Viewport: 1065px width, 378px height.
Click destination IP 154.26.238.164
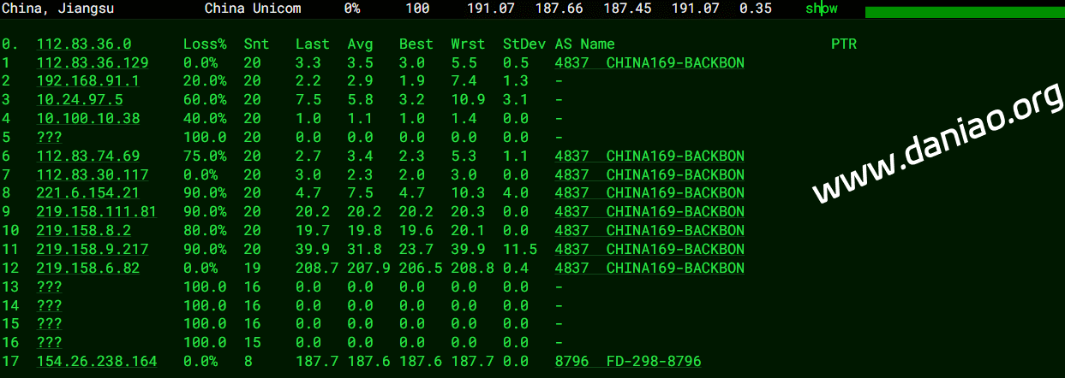pyautogui.click(x=97, y=362)
